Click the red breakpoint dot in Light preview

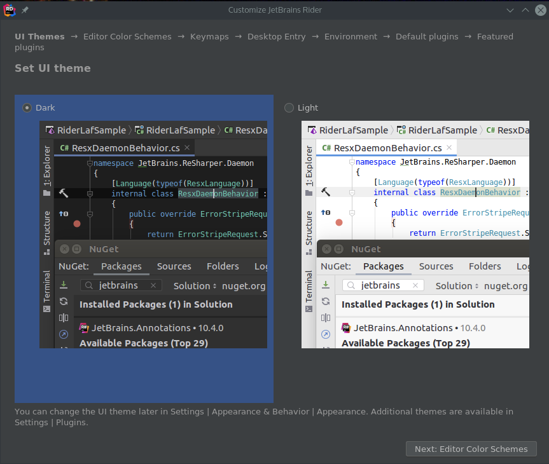pos(339,222)
